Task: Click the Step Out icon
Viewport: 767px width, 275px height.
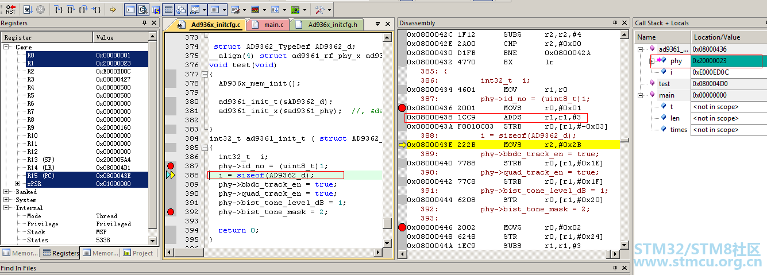Action: pyautogui.click(x=83, y=10)
